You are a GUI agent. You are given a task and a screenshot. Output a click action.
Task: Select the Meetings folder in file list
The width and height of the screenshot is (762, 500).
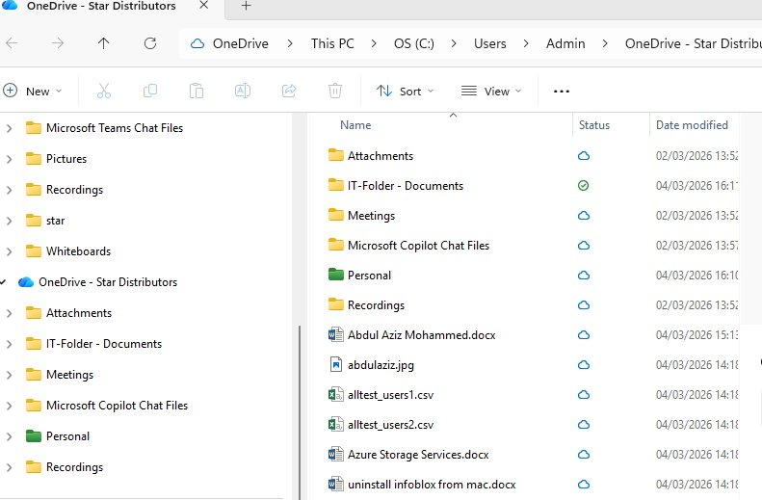click(371, 215)
